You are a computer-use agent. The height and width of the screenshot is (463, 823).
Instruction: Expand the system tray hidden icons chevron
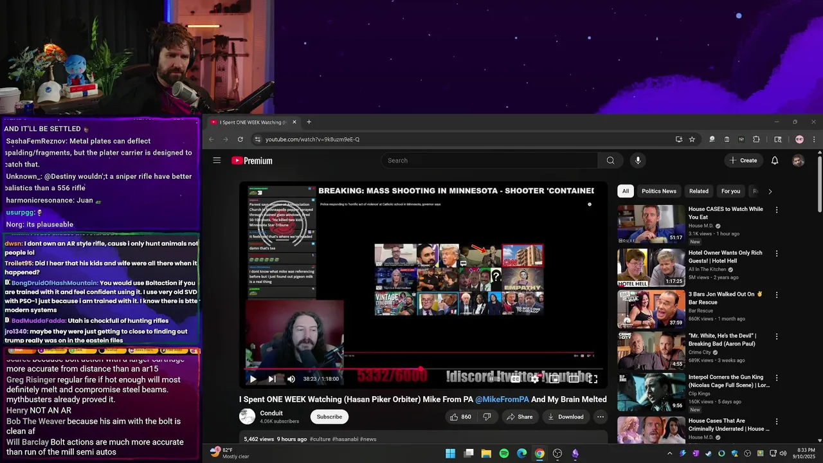(669, 453)
